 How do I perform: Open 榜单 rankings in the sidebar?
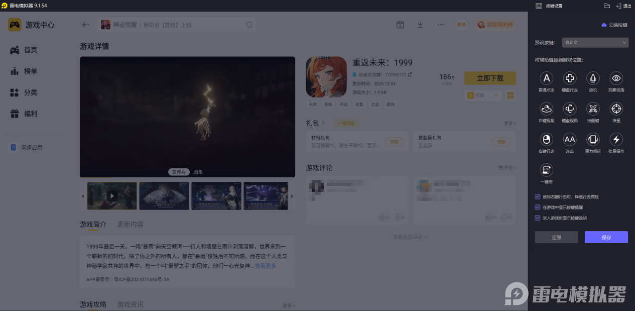[30, 71]
